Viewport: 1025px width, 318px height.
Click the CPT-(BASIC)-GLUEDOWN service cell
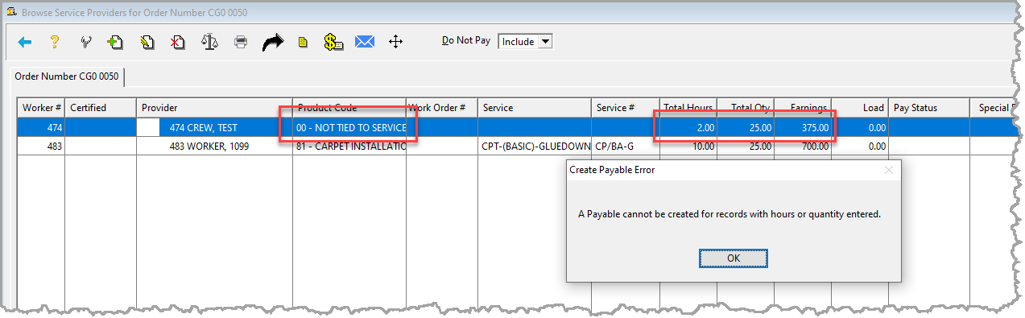[535, 147]
